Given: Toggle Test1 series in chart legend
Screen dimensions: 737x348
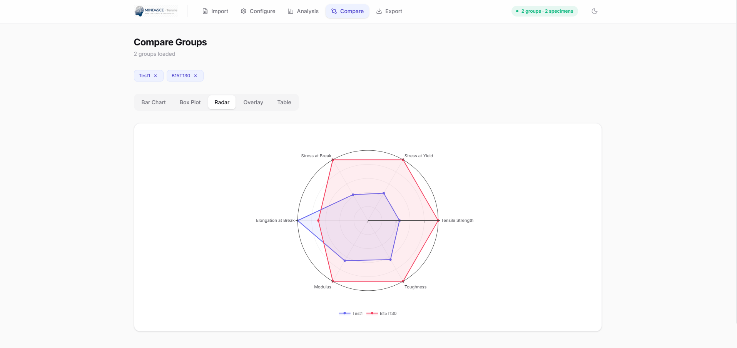Looking at the screenshot, I should [x=351, y=313].
